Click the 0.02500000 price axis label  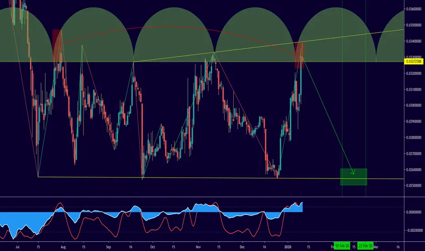(x=414, y=186)
